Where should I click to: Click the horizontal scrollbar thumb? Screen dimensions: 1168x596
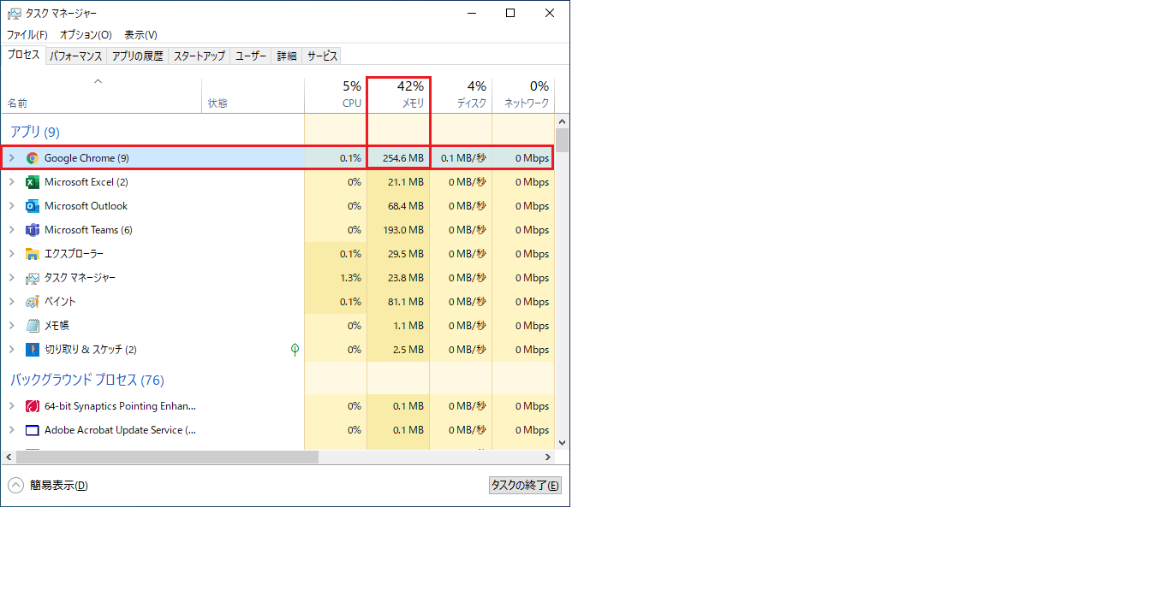pos(163,457)
